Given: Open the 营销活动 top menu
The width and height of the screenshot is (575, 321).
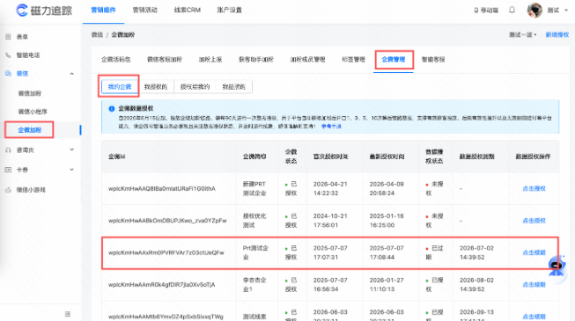Looking at the screenshot, I should (x=144, y=10).
